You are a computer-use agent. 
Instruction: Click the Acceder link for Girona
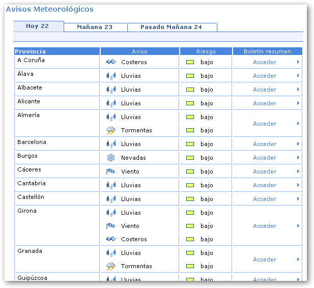(265, 226)
